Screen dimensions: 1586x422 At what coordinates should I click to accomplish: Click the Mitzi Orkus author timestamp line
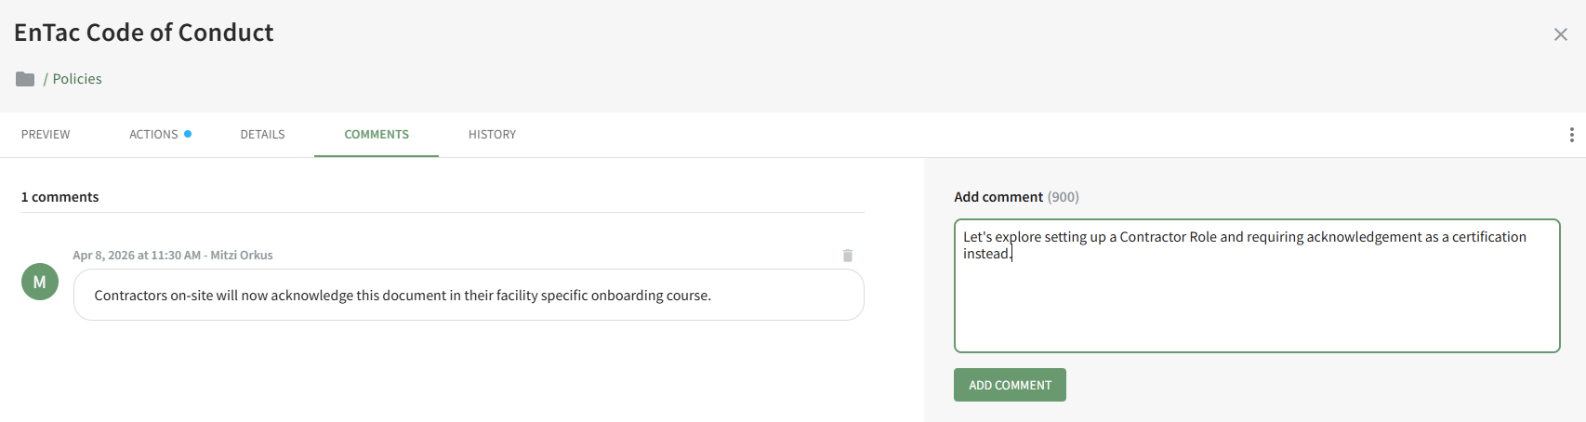click(173, 256)
